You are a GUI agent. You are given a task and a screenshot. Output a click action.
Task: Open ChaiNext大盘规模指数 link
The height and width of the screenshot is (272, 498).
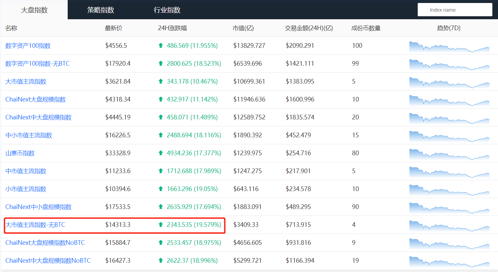pos(36,100)
